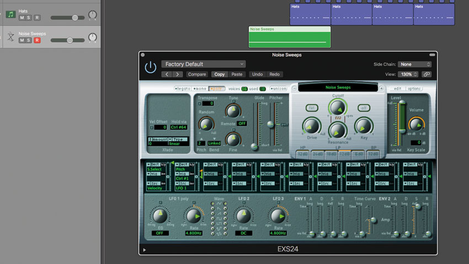Open the Side Chain dropdown
The height and width of the screenshot is (264, 469).
coord(414,65)
